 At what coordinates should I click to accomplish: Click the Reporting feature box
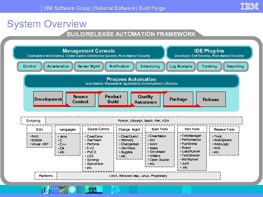235,66
